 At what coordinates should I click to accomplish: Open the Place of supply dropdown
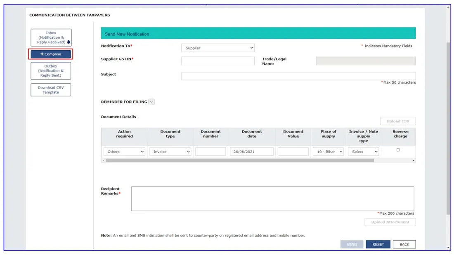coord(328,152)
